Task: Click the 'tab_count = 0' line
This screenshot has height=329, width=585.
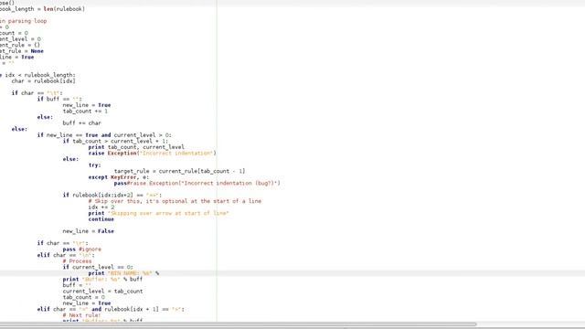Action: pyautogui.click(x=83, y=297)
